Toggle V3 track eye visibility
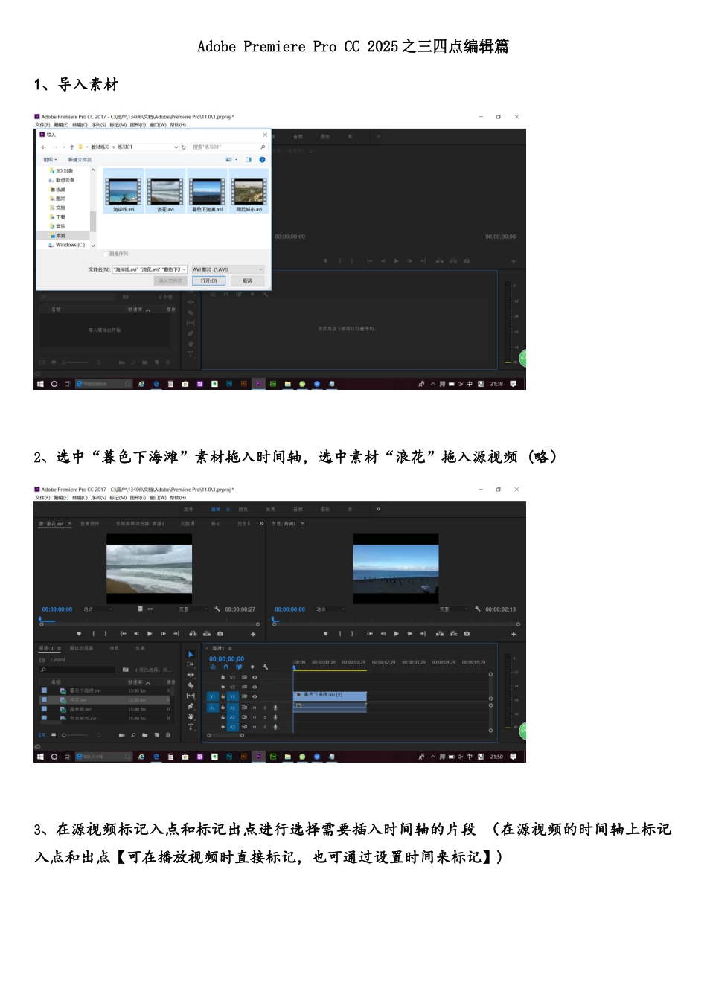Viewport: 707px width, 1000px height. point(255,677)
